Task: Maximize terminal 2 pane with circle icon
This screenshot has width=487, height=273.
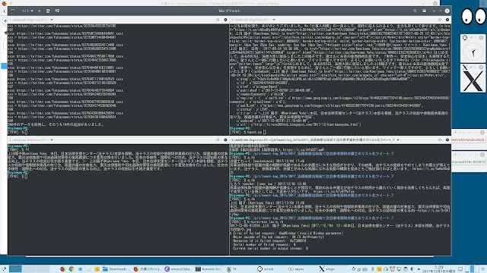Action: click(x=218, y=140)
